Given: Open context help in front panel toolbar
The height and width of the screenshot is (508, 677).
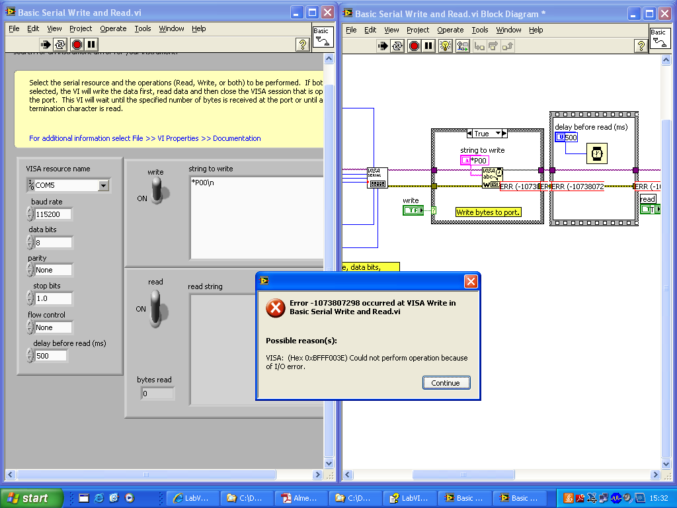Looking at the screenshot, I should click(303, 44).
